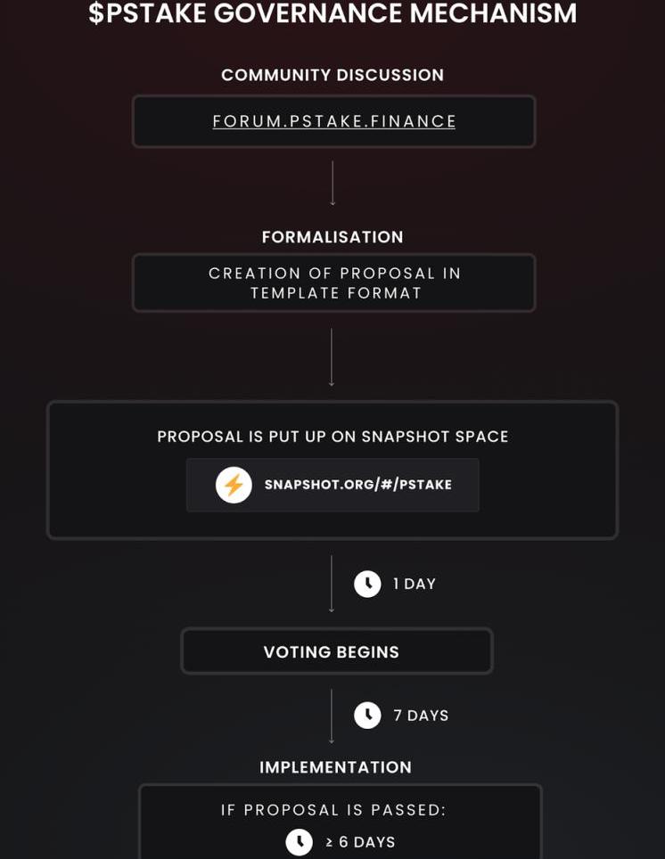Click the arrow below the forum link box

pos(332,183)
